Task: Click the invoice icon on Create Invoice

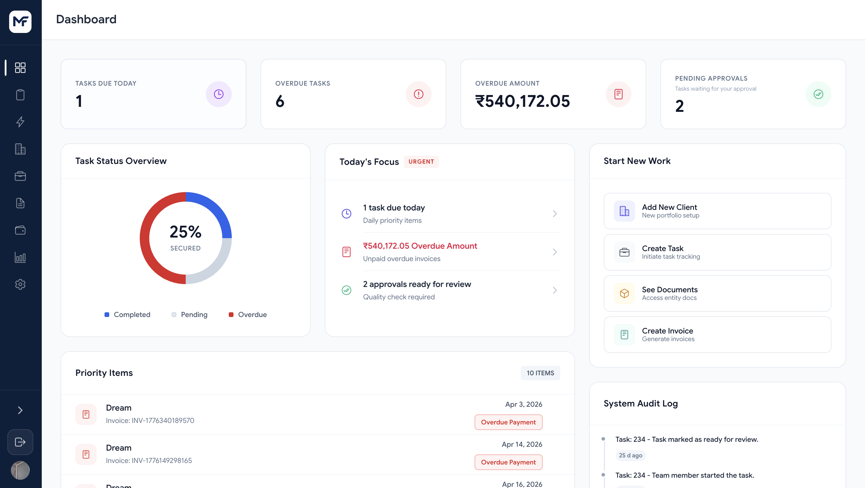Action: coord(624,335)
